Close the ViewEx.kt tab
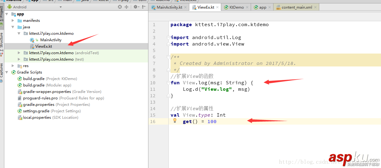 [x=217, y=7]
